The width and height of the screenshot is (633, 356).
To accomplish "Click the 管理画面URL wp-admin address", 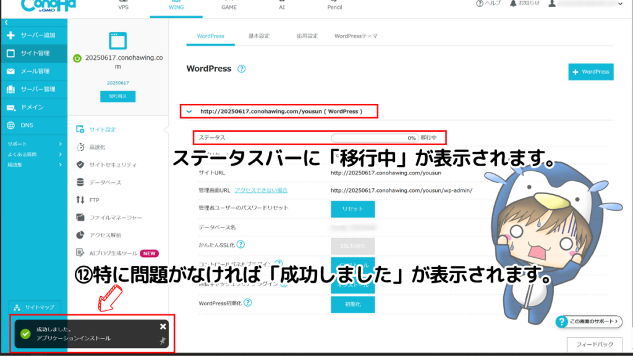I will (x=401, y=190).
